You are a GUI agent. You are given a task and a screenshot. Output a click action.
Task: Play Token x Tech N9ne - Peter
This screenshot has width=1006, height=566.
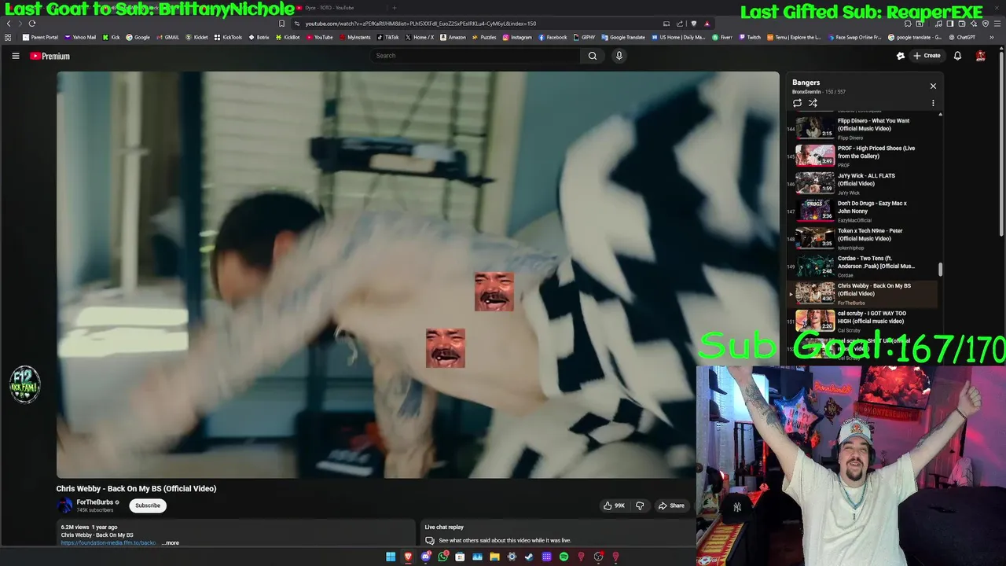pyautogui.click(x=863, y=238)
